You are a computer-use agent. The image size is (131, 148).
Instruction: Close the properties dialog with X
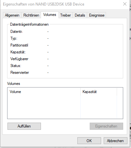click(125, 4)
